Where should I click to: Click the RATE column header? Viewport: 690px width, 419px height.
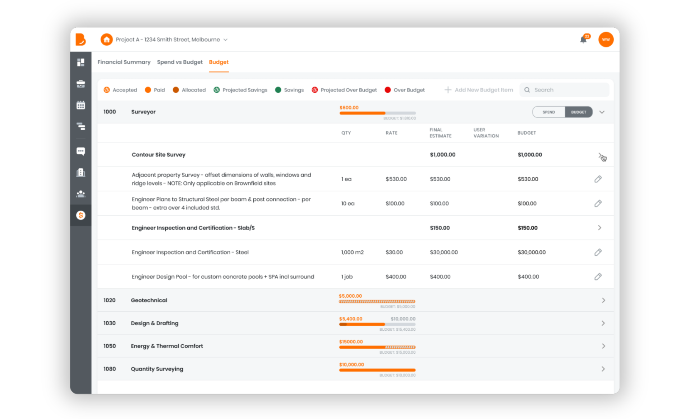(391, 133)
